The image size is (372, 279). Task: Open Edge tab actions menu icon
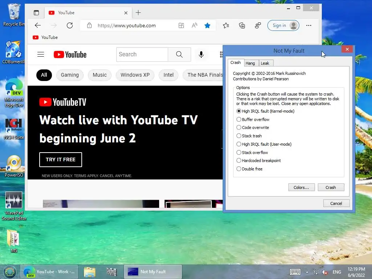pyautogui.click(x=36, y=13)
